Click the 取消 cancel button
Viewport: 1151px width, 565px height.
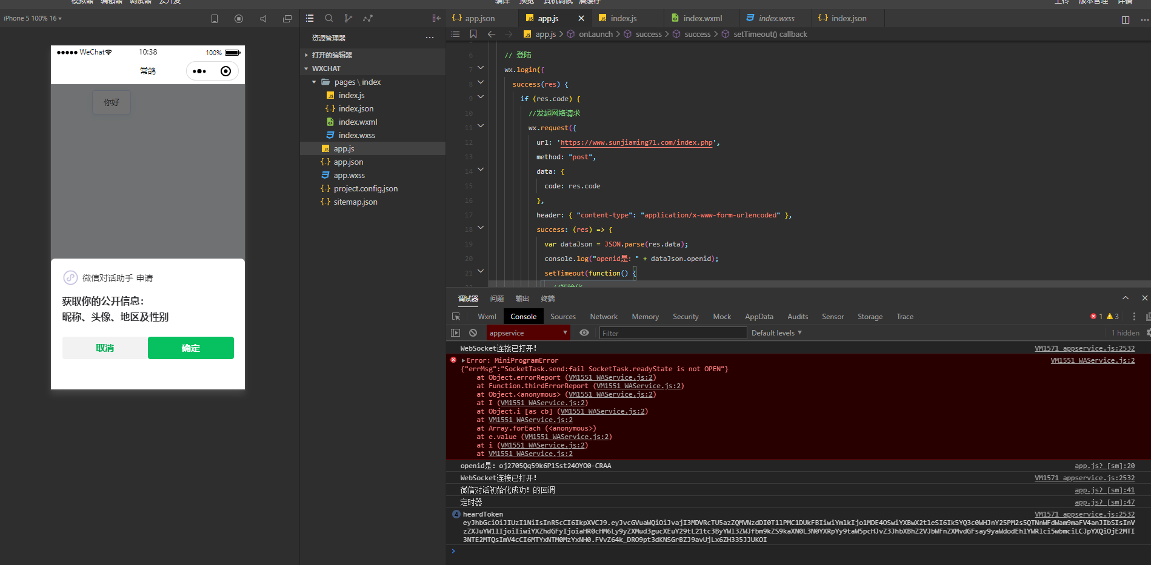(x=105, y=348)
